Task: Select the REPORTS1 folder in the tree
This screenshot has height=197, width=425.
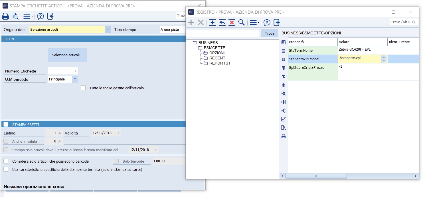Action: (219, 63)
